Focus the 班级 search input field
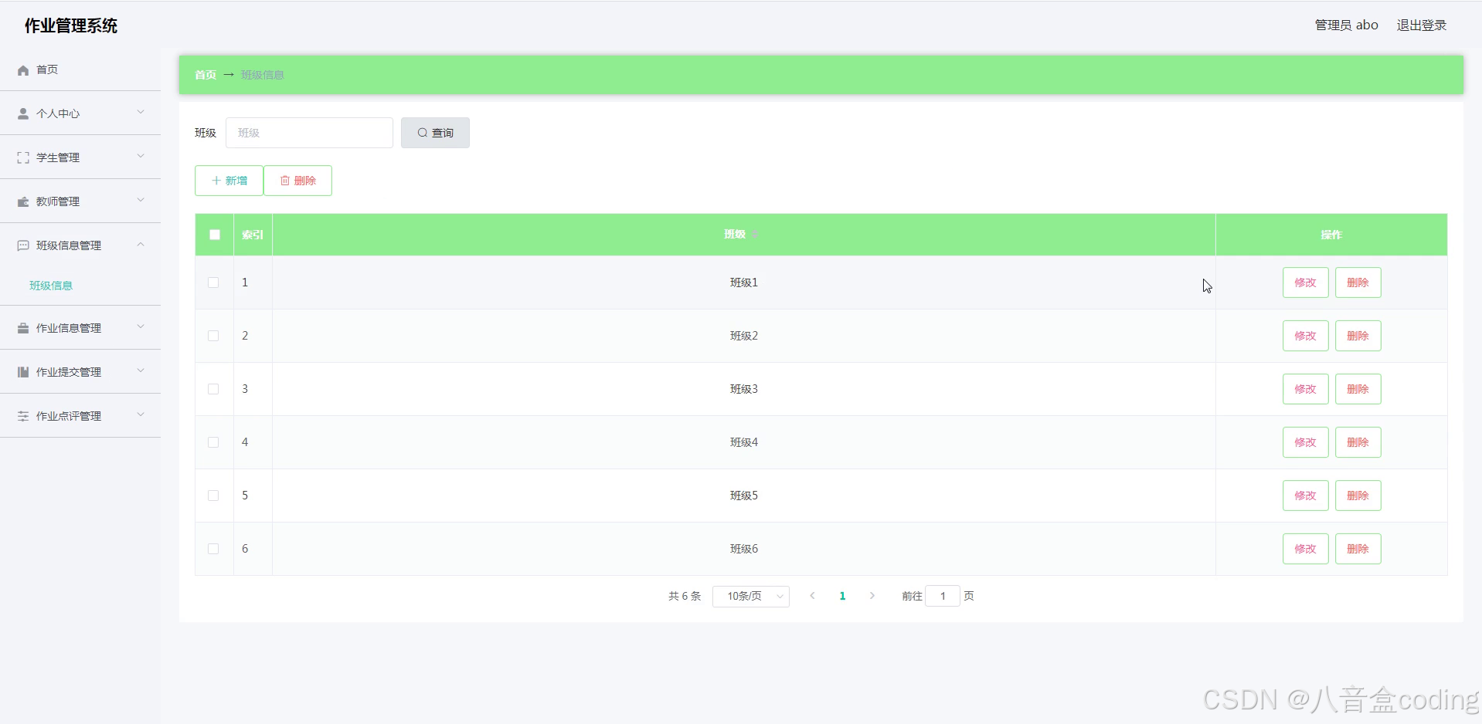This screenshot has width=1482, height=724. click(x=309, y=133)
